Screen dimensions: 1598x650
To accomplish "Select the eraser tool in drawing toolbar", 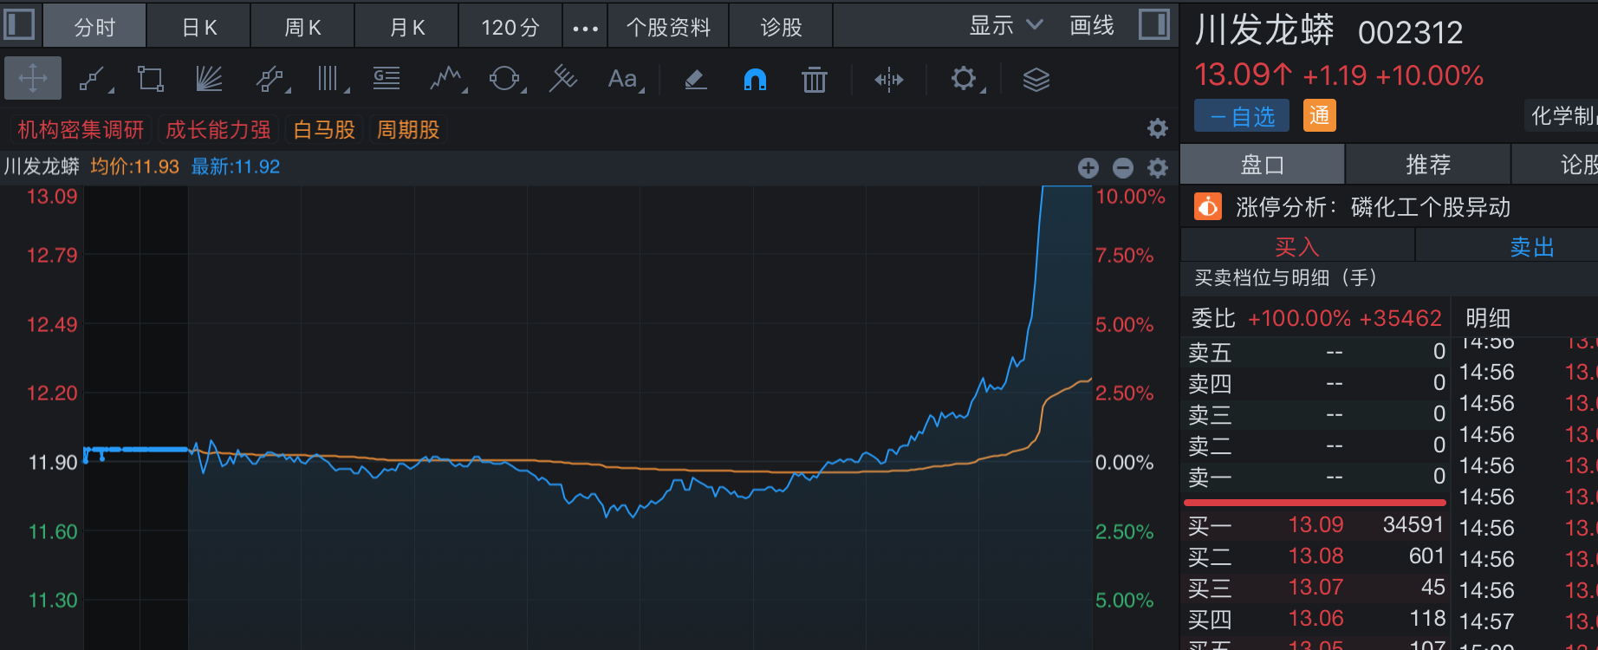I will (695, 80).
